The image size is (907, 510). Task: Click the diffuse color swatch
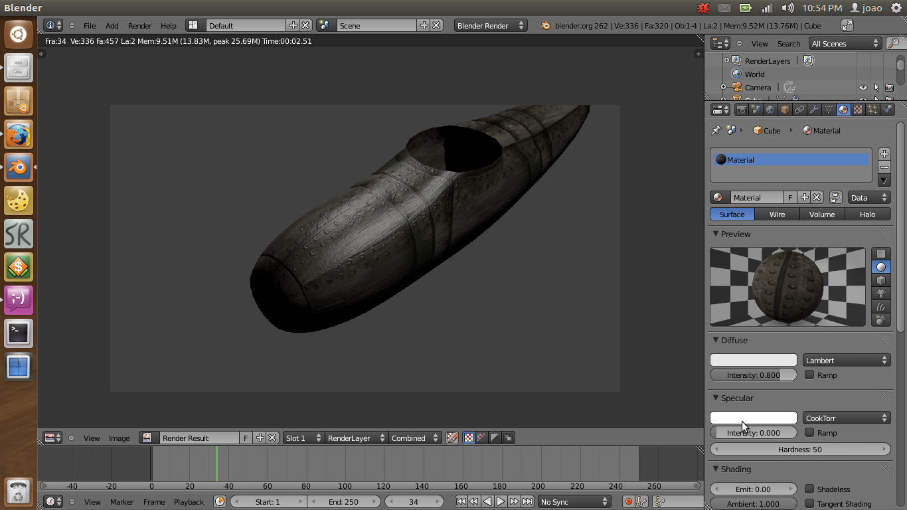(x=753, y=359)
